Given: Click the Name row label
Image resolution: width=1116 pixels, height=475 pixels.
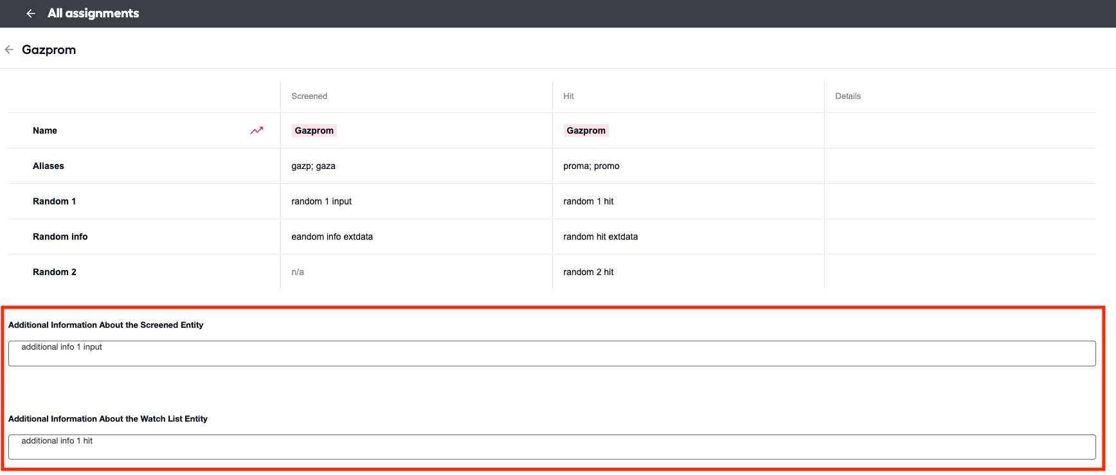Looking at the screenshot, I should 45,130.
